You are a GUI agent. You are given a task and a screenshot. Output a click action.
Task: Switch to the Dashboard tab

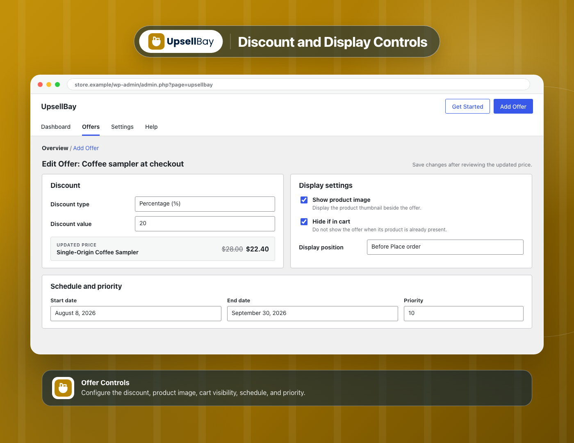(x=56, y=127)
